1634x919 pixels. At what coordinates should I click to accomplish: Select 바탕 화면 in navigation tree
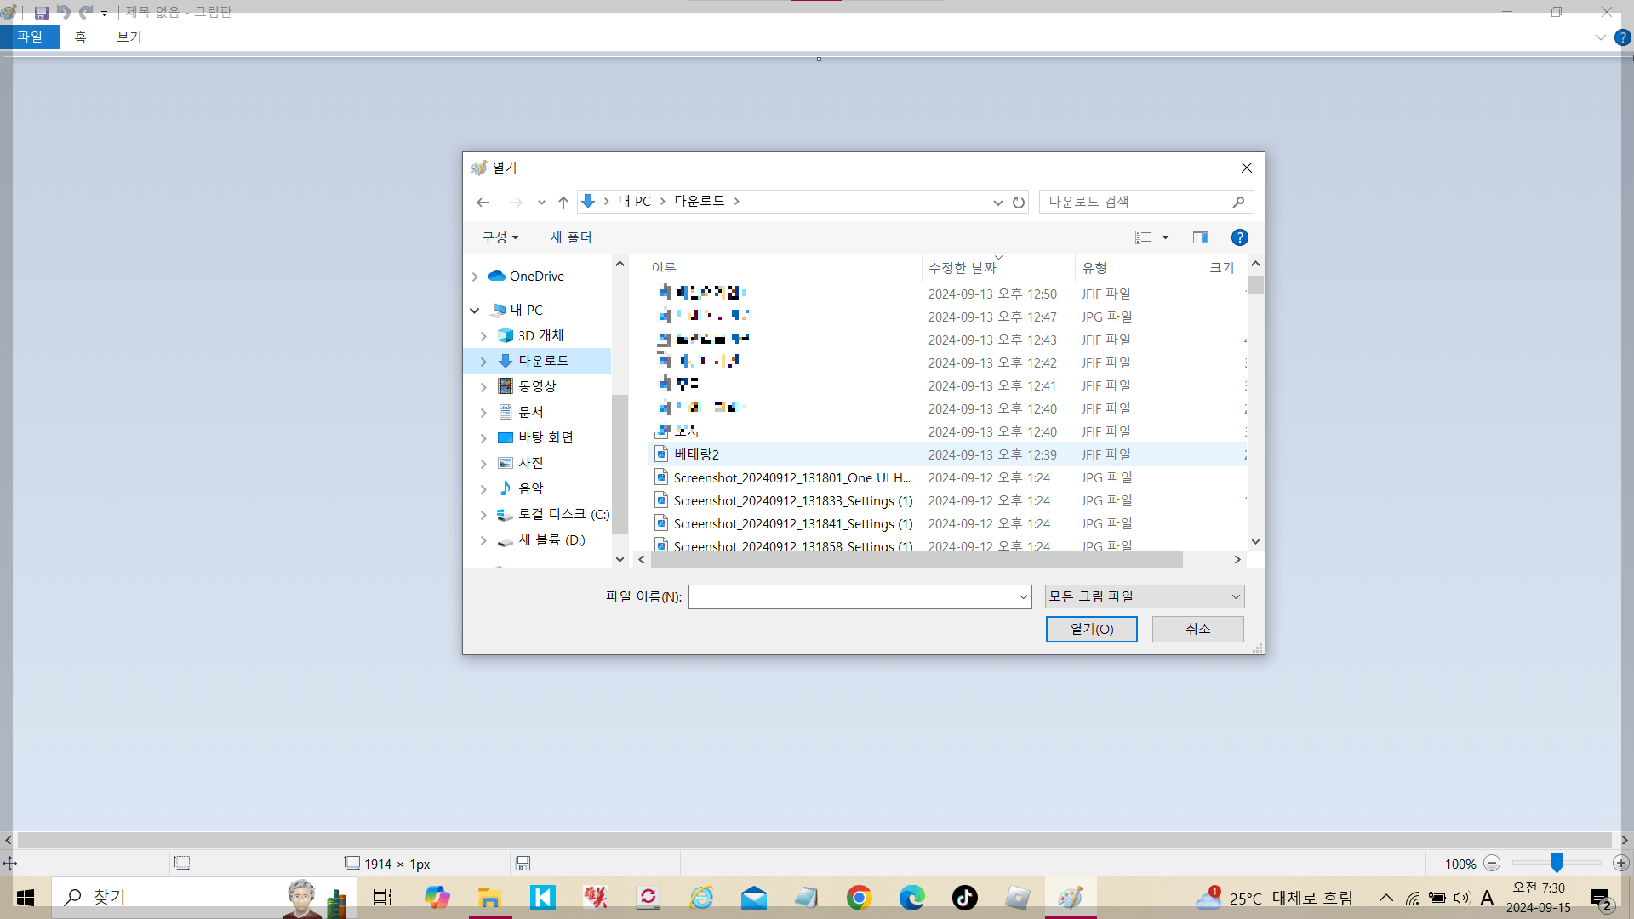click(546, 437)
